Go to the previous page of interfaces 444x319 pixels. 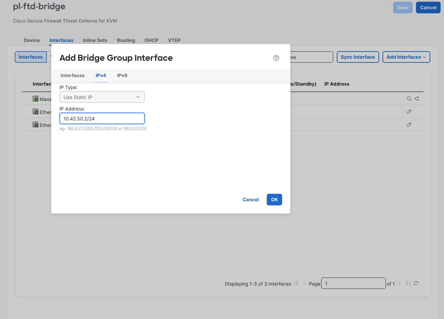[x=304, y=283]
